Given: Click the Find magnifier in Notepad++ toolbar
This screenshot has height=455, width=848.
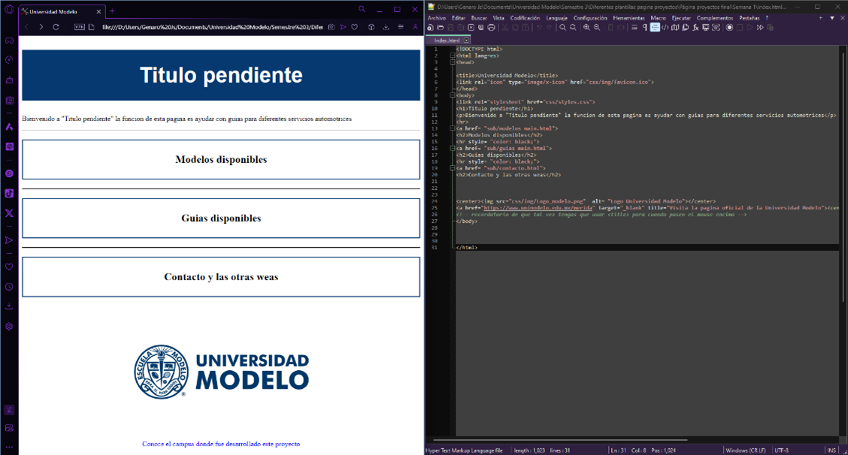Looking at the screenshot, I should (562, 28).
